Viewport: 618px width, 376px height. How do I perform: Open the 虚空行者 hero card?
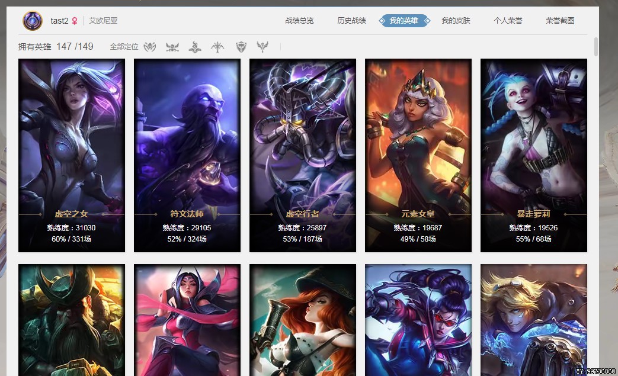pyautogui.click(x=303, y=155)
